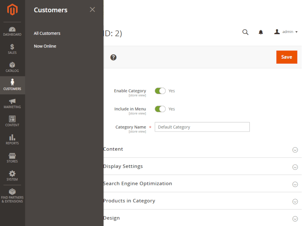Click the search magnifier icon
Screen dimensions: 307x226
click(x=246, y=32)
